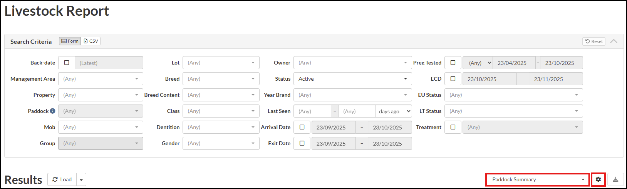Click the gear settings icon beside Paddock Summary
Viewport: 627px width, 189px height.
(x=598, y=179)
